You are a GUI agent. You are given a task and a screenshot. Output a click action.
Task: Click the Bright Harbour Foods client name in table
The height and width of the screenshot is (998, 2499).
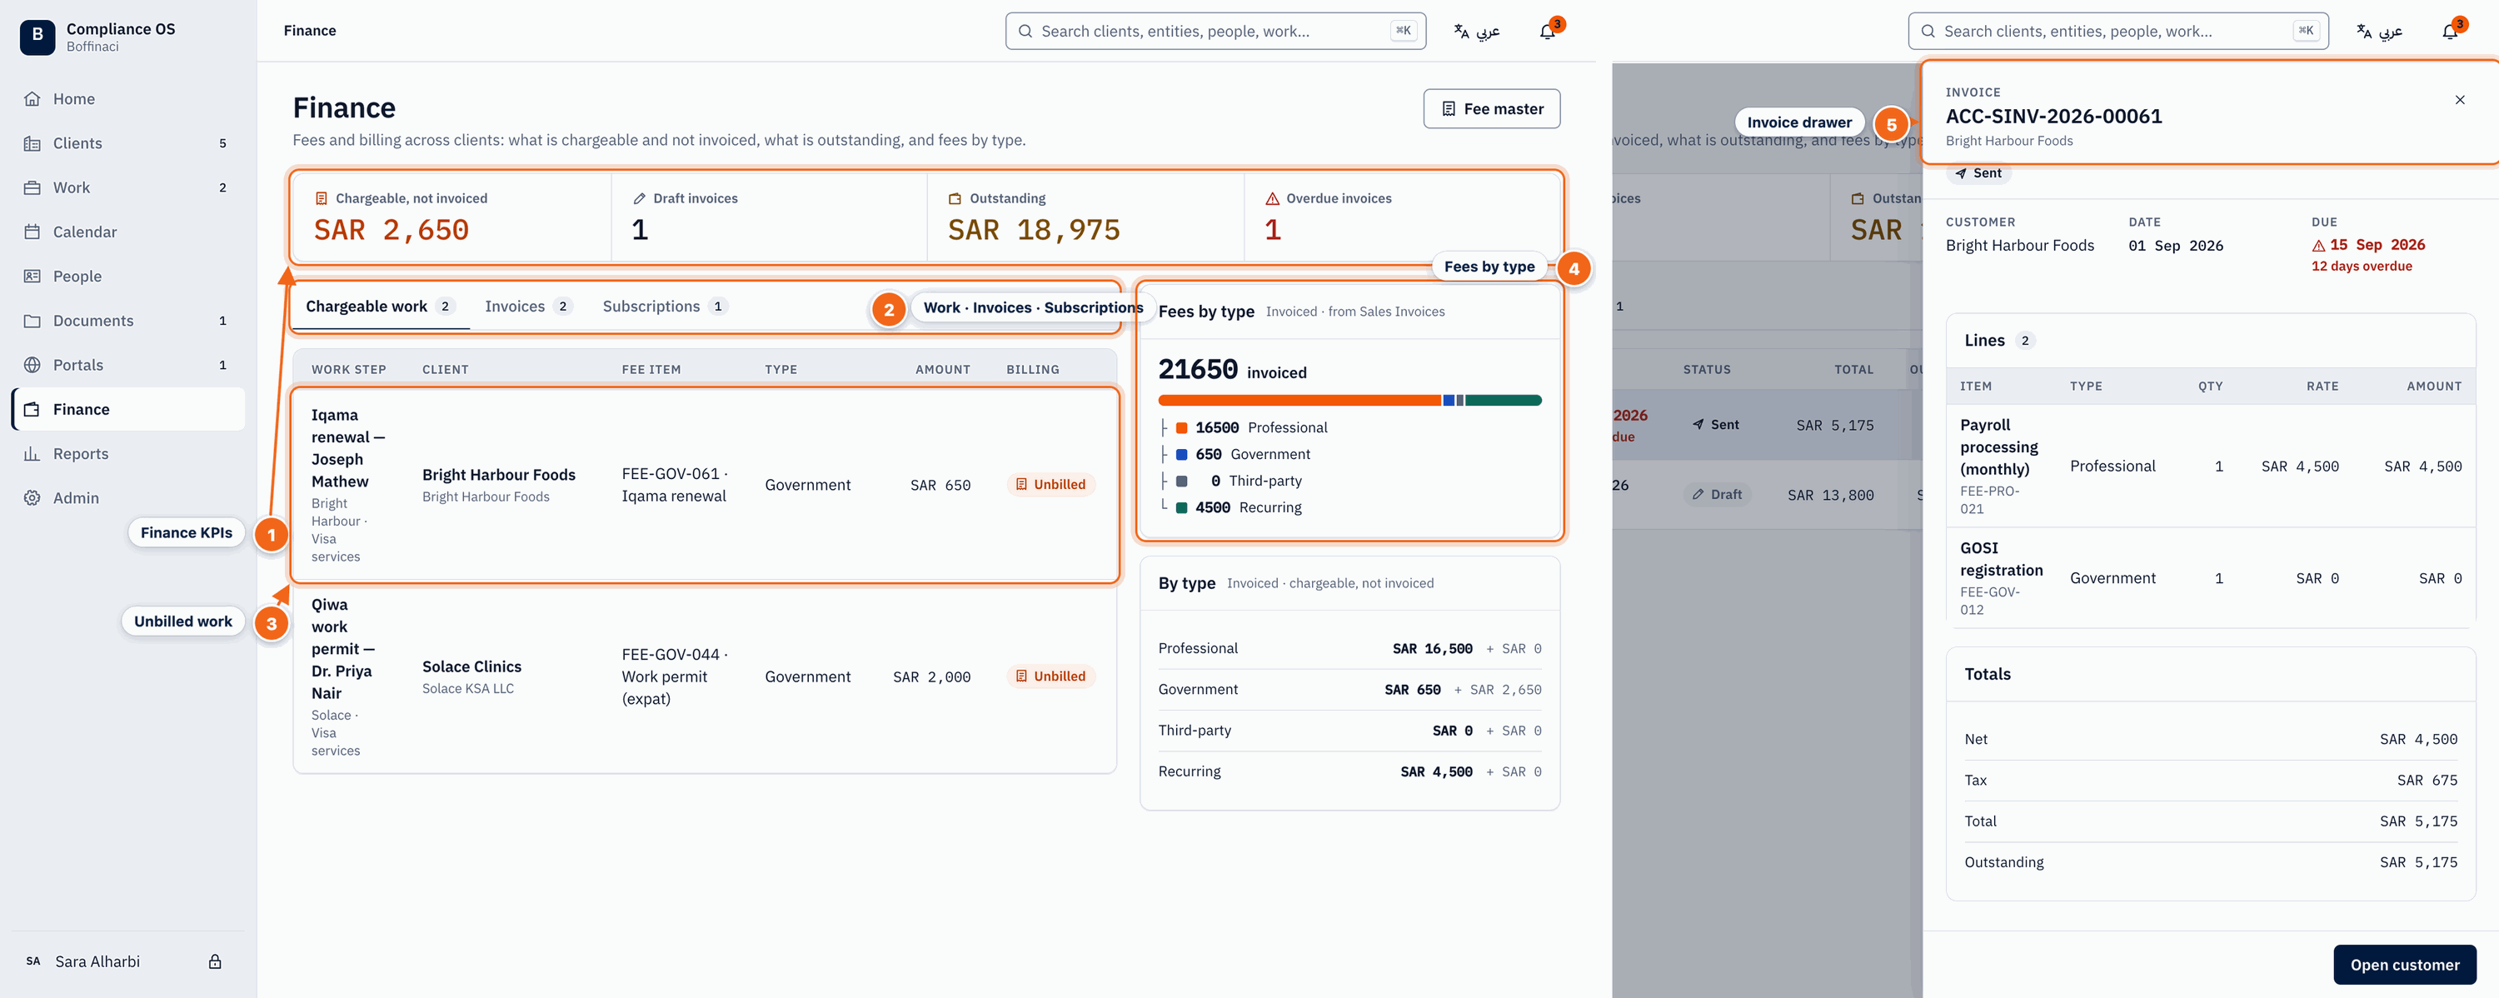tap(499, 474)
